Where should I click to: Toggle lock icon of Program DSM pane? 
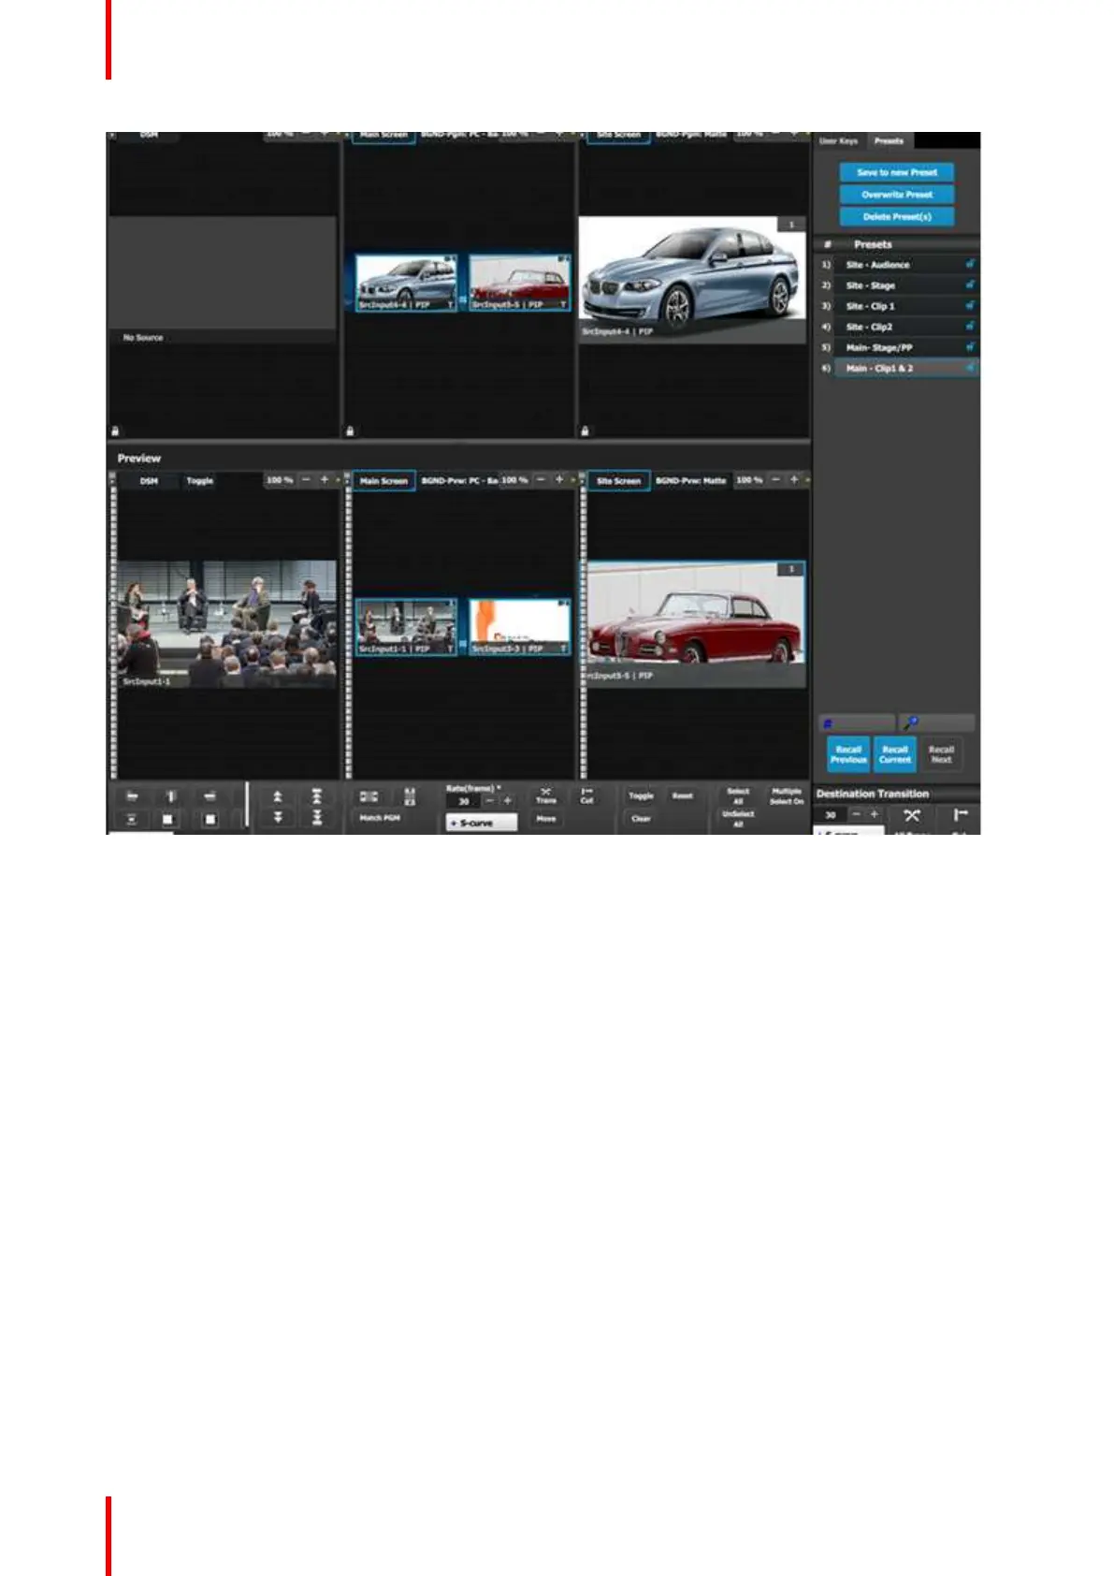click(115, 431)
